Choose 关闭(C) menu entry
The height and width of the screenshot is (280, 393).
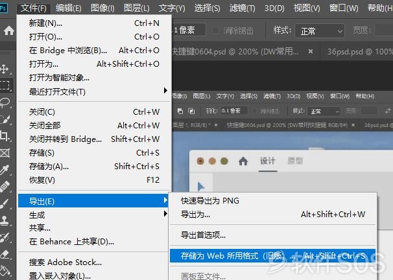94,112
